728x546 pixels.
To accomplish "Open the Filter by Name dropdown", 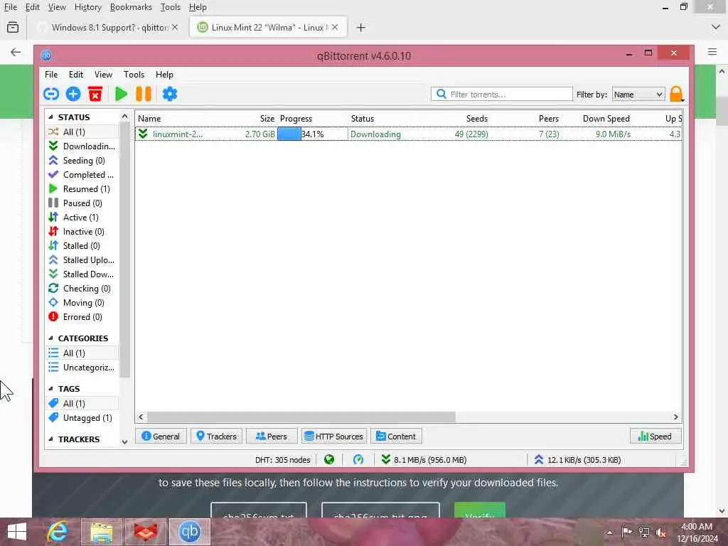I will click(638, 95).
